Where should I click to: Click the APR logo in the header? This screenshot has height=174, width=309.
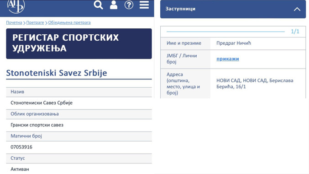click(16, 6)
